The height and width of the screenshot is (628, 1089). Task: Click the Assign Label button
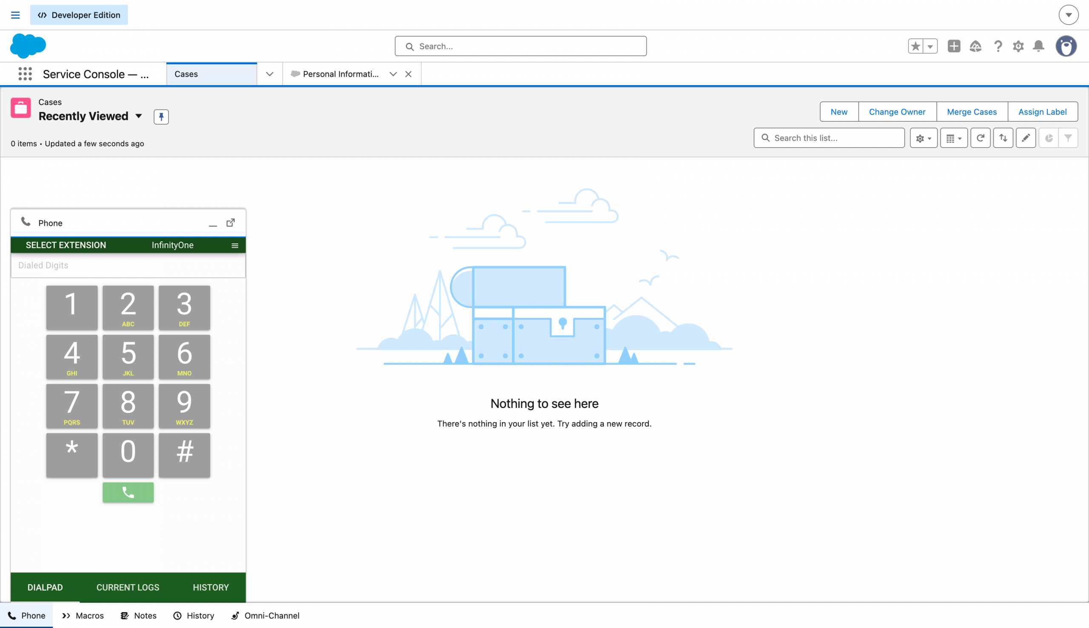(x=1043, y=112)
